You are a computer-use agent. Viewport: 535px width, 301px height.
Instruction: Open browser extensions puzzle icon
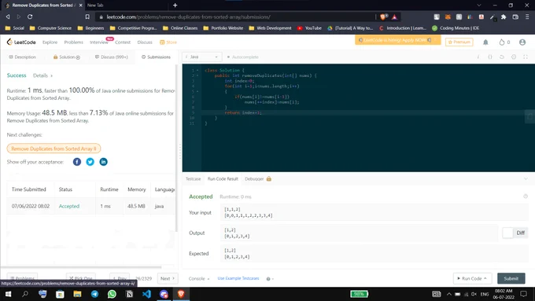(x=504, y=17)
